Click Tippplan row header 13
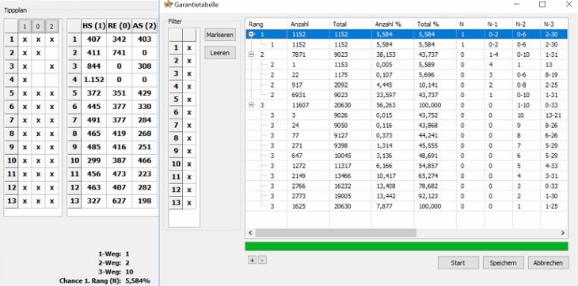578x286 pixels. (x=11, y=201)
